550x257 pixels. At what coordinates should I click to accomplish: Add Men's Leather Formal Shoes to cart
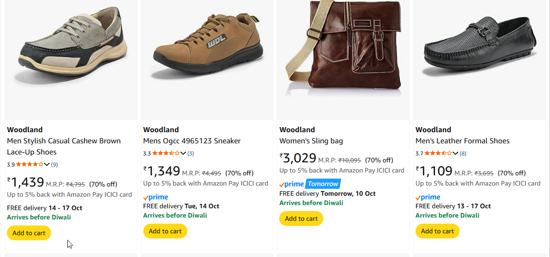tap(437, 231)
